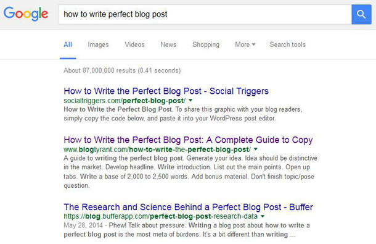This screenshot has height=244, width=376.
Task: Expand the arrow next to socialtriggers.com URL
Action: (x=190, y=100)
